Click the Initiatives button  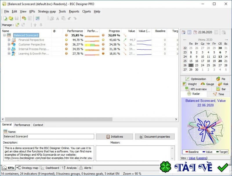(115, 137)
